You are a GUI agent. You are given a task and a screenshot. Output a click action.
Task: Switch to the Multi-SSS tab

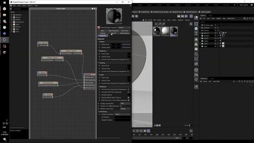[x=124, y=31]
